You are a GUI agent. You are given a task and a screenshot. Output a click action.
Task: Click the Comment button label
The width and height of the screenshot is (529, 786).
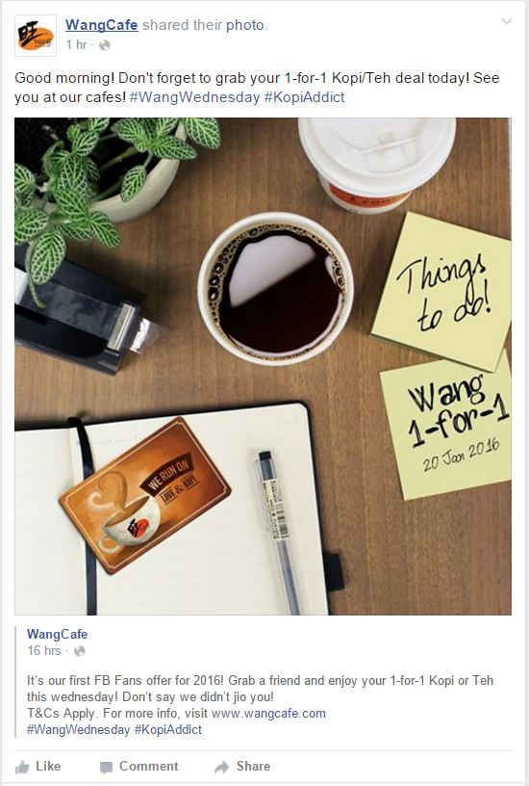click(x=149, y=767)
